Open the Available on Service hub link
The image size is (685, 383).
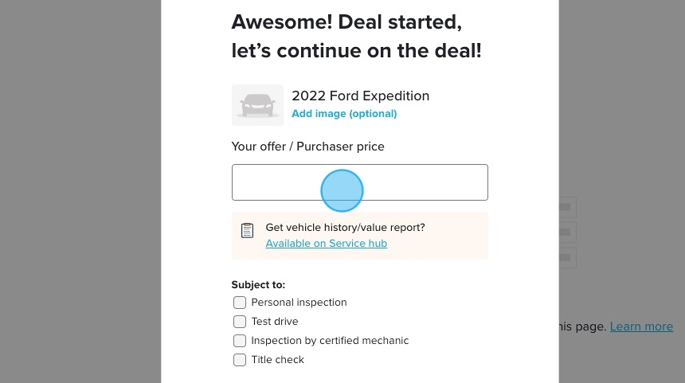(326, 244)
